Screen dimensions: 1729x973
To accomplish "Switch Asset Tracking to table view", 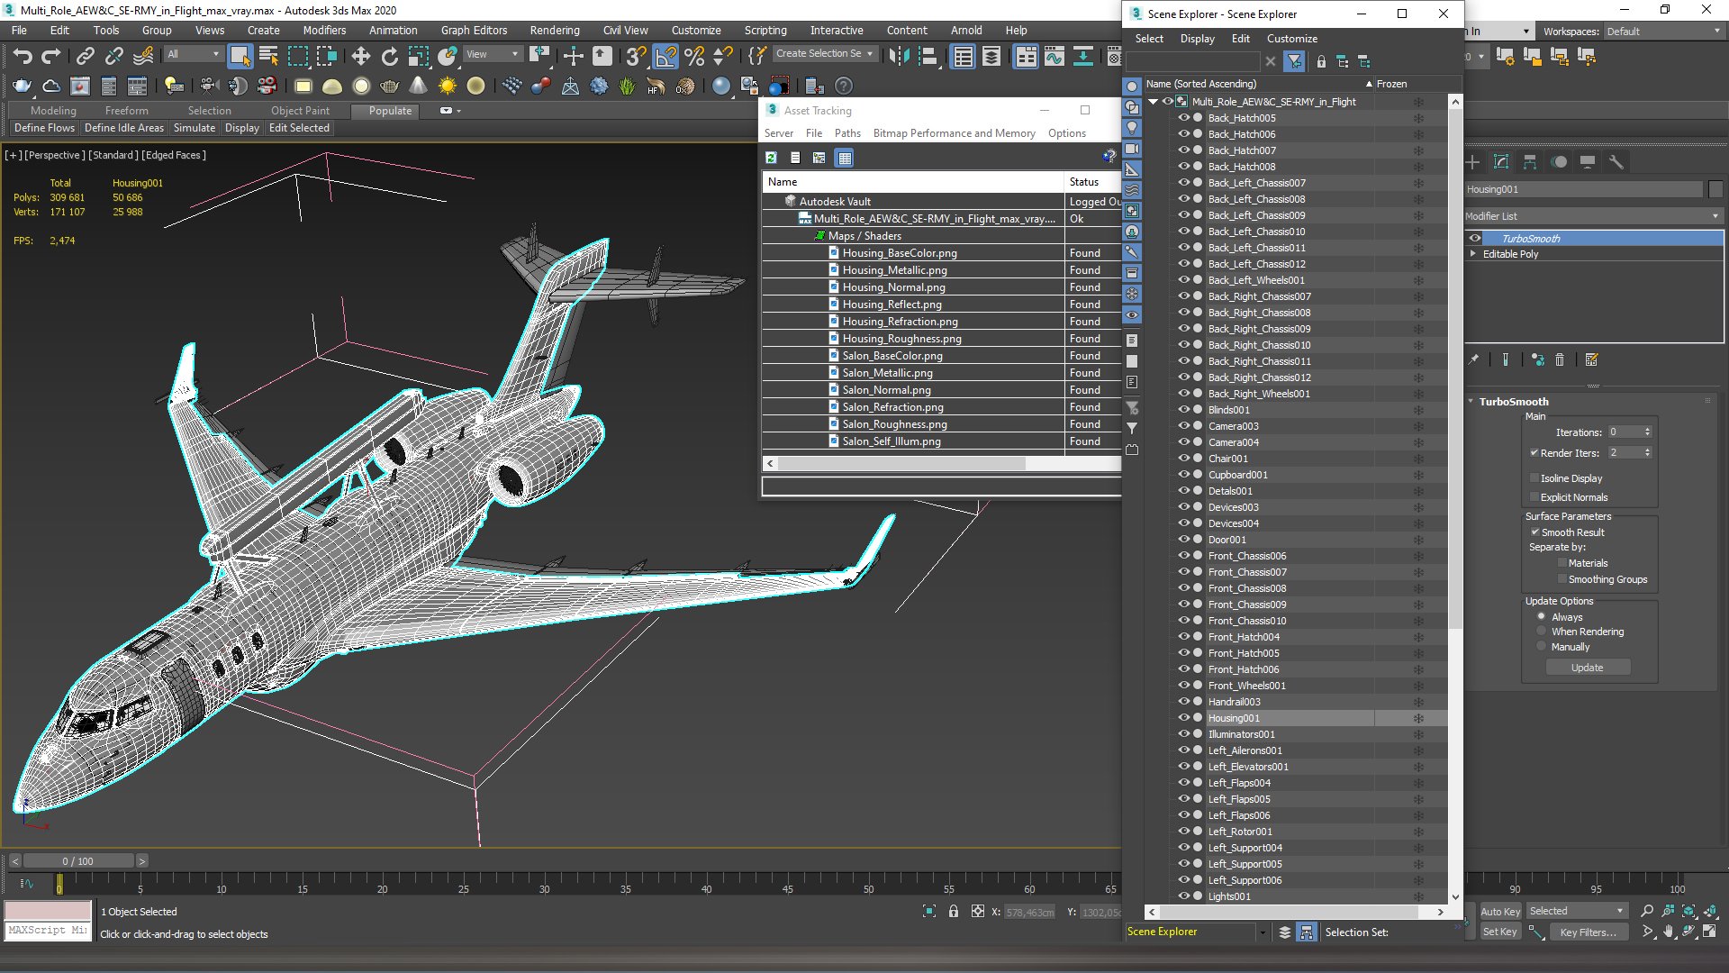I will click(x=844, y=158).
